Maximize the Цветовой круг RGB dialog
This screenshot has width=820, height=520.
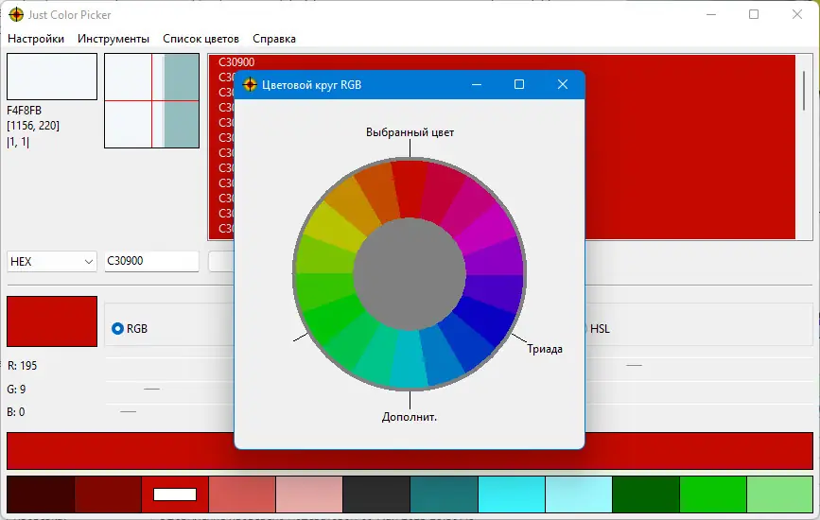pyautogui.click(x=519, y=84)
